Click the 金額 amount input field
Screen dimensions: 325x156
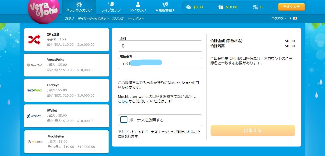click(x=160, y=46)
